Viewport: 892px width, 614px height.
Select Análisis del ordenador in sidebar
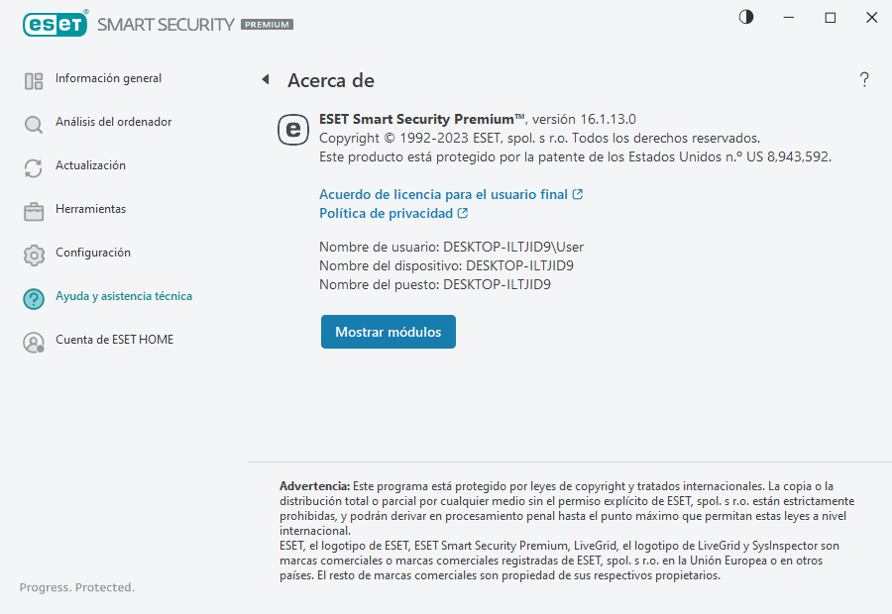click(x=113, y=122)
